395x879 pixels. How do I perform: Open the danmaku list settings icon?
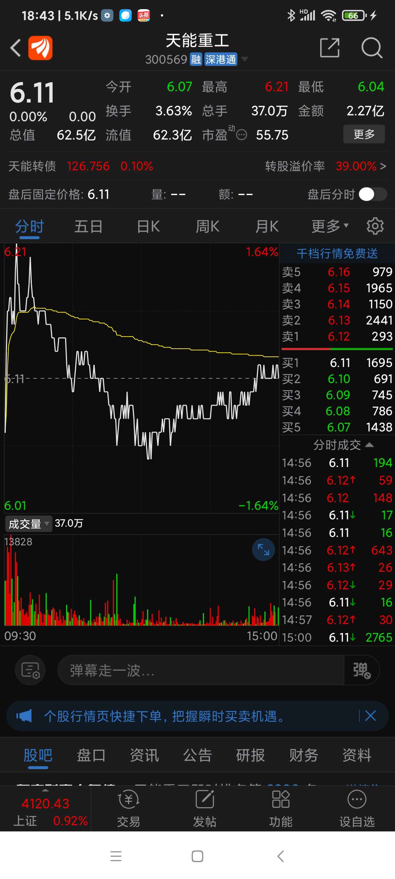coord(30,670)
